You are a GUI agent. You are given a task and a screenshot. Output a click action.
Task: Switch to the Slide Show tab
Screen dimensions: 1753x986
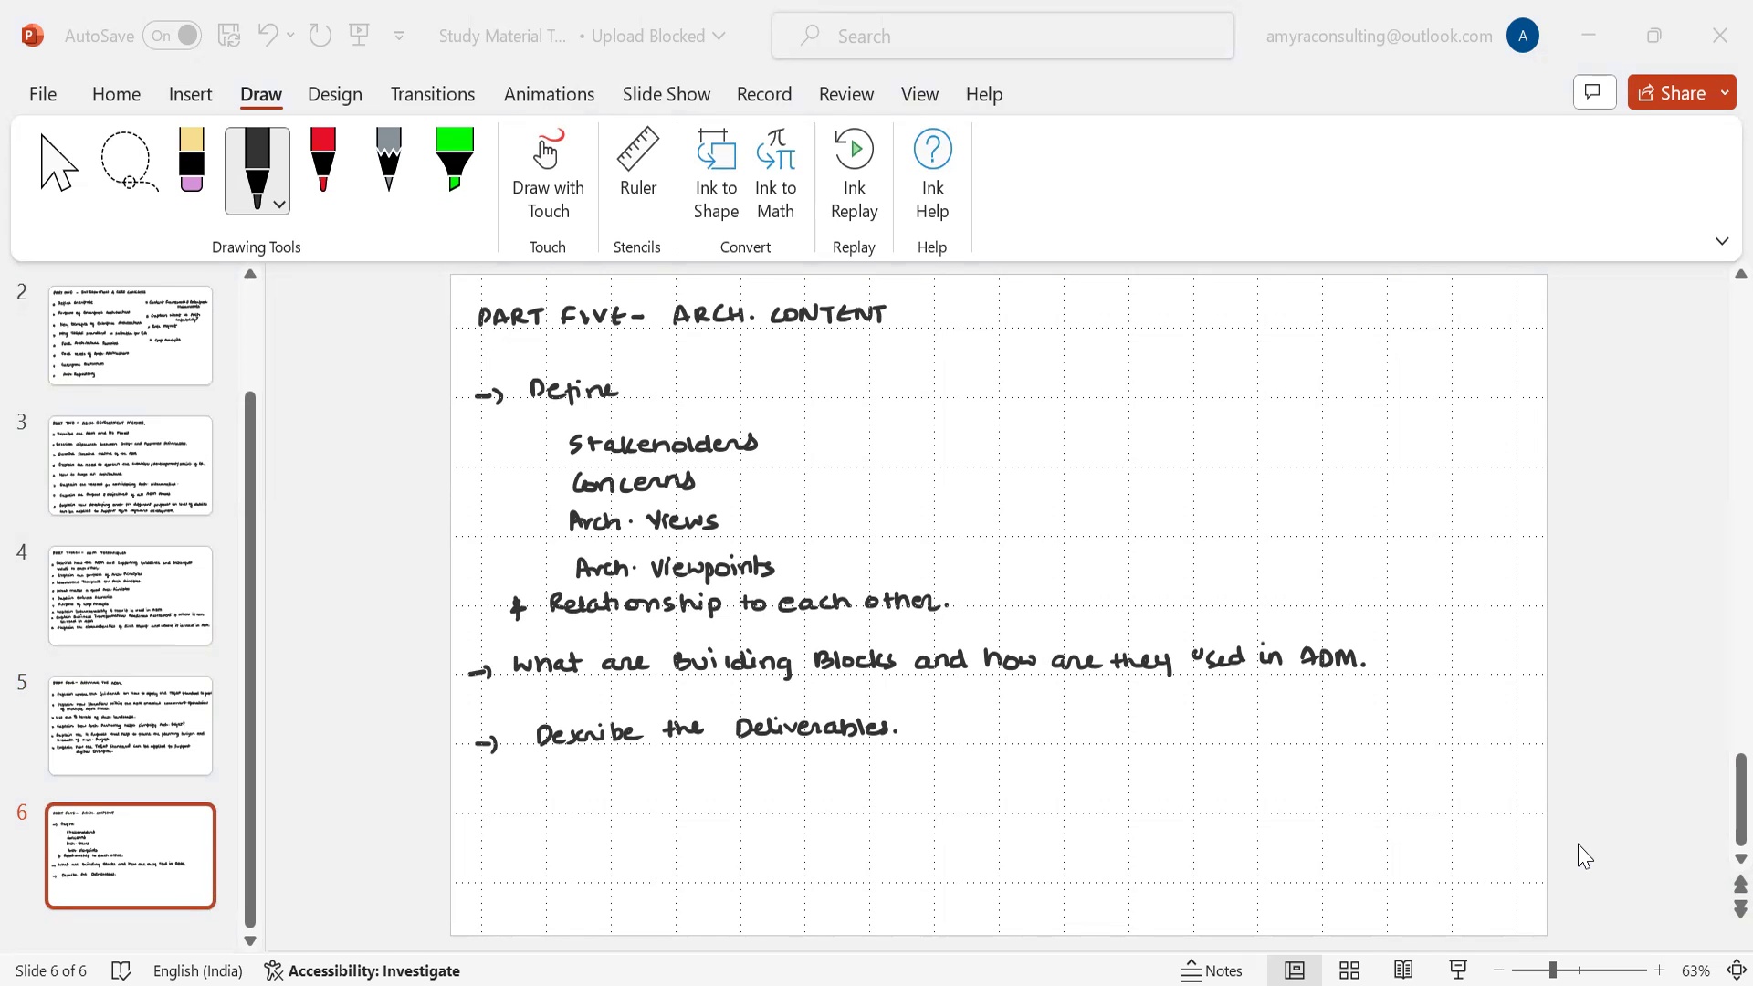click(666, 94)
